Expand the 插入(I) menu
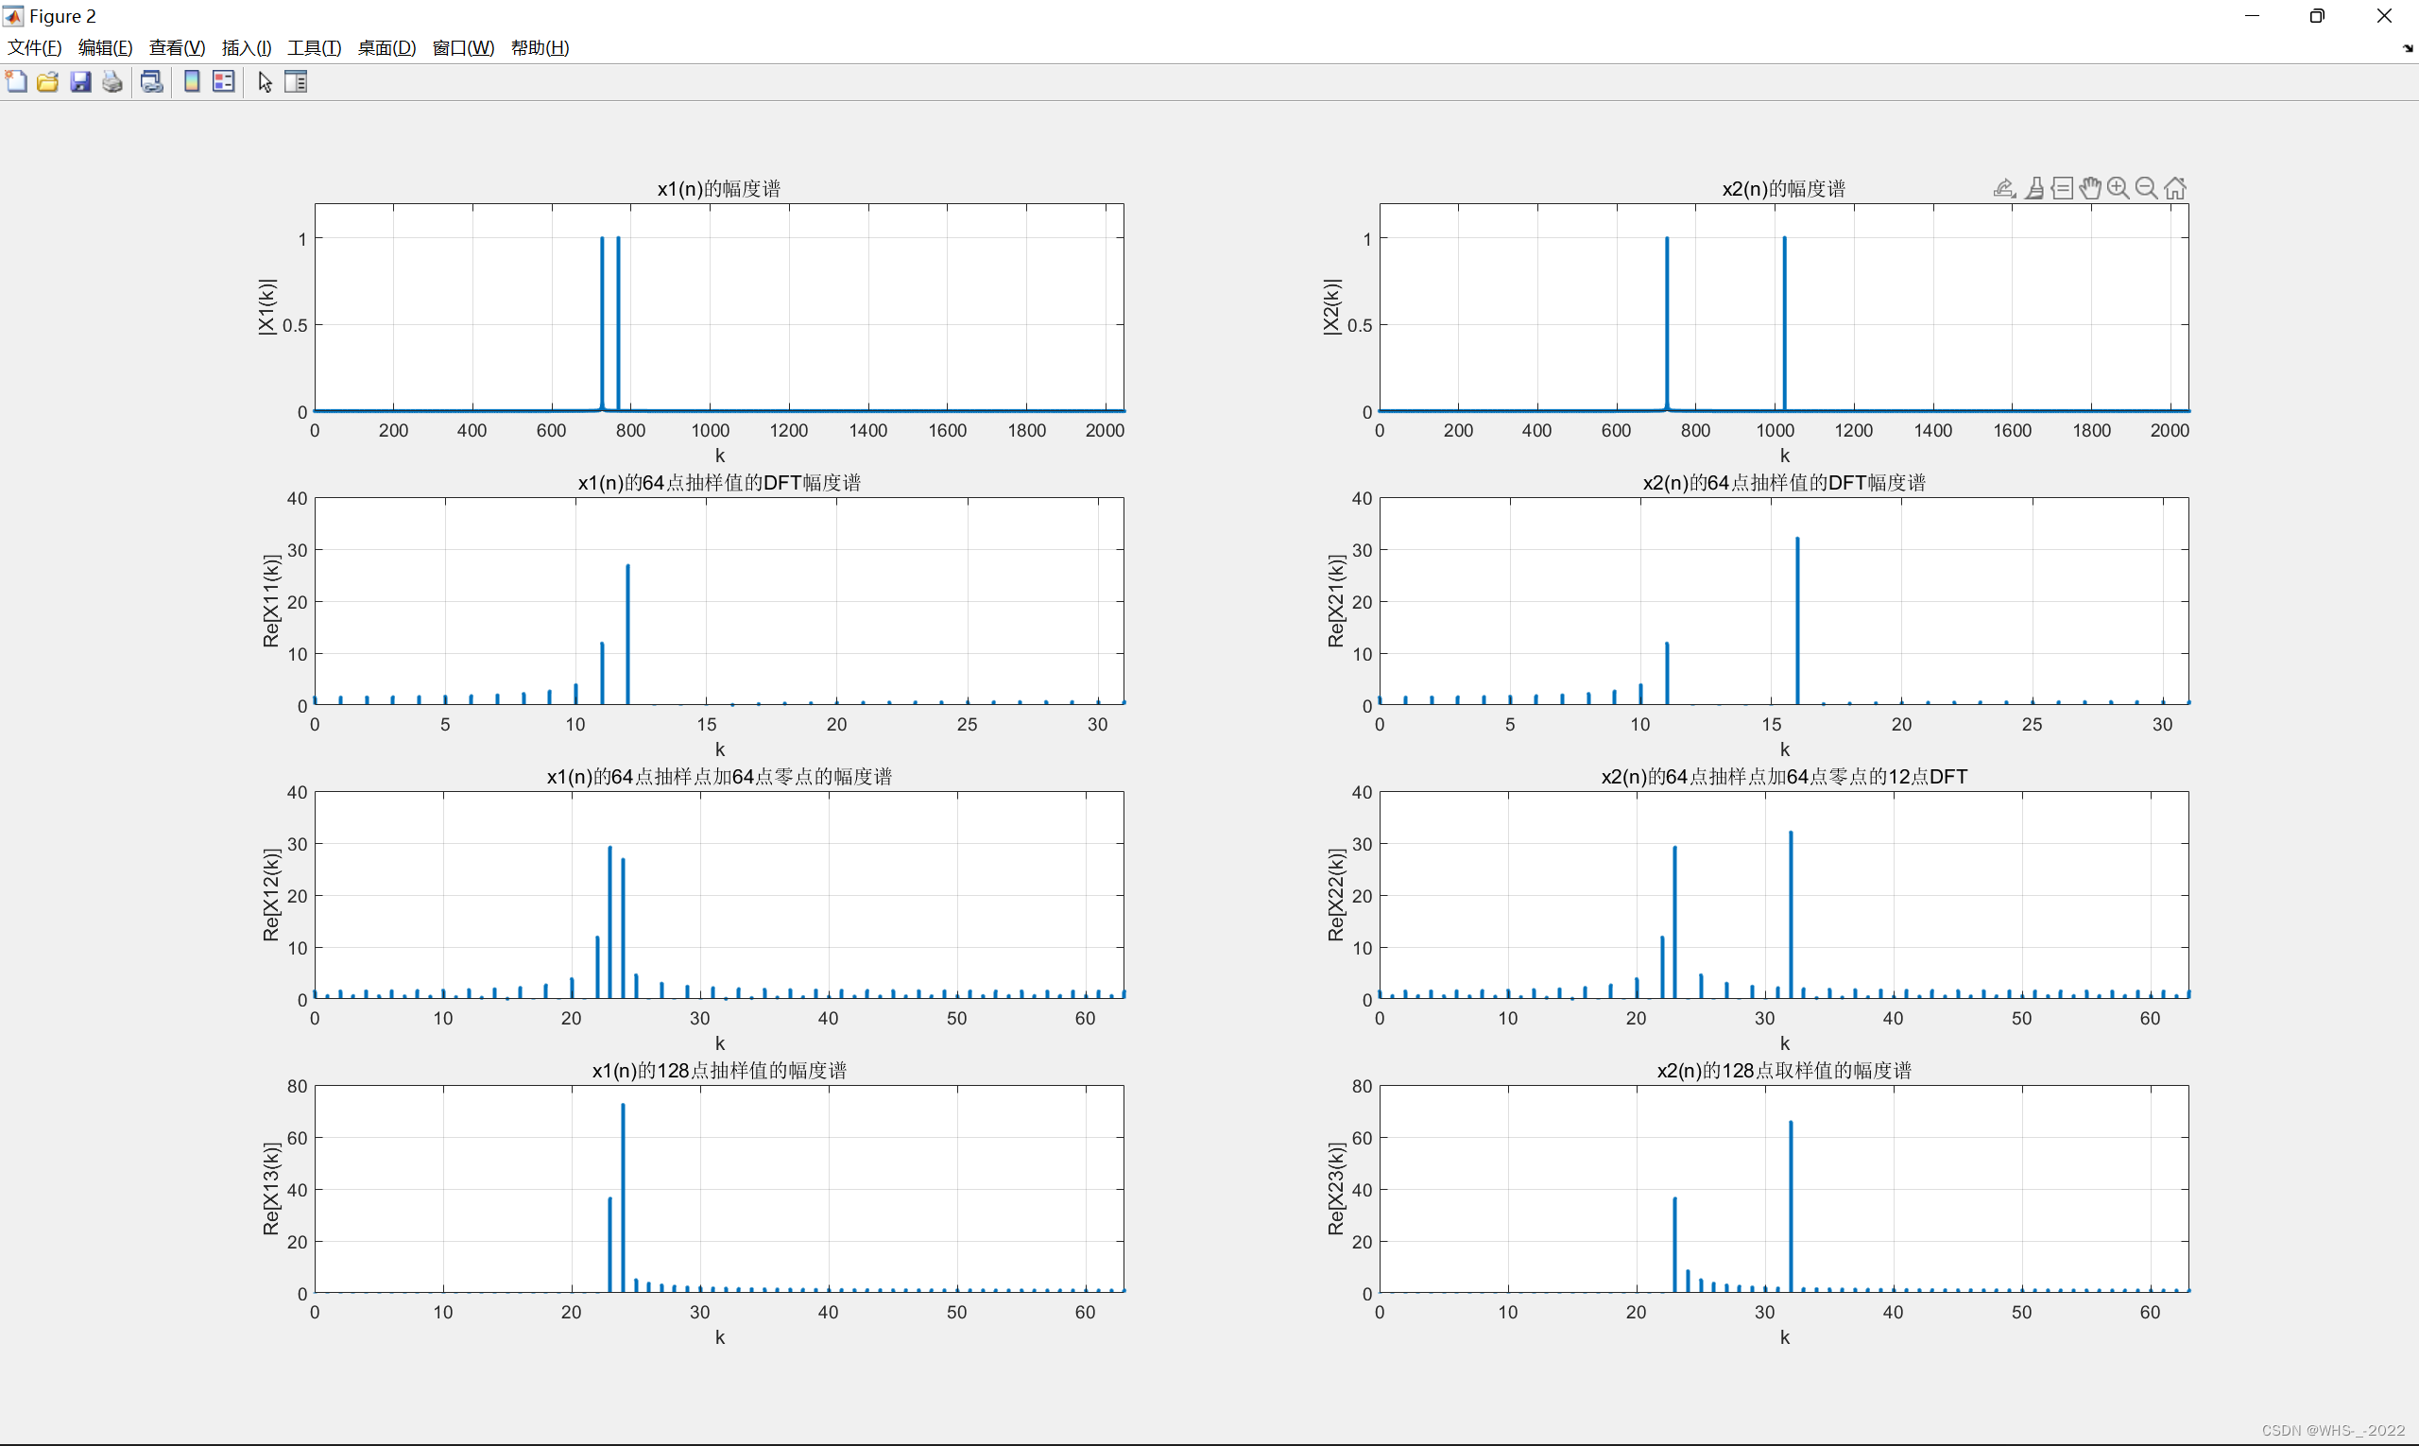 coord(247,48)
